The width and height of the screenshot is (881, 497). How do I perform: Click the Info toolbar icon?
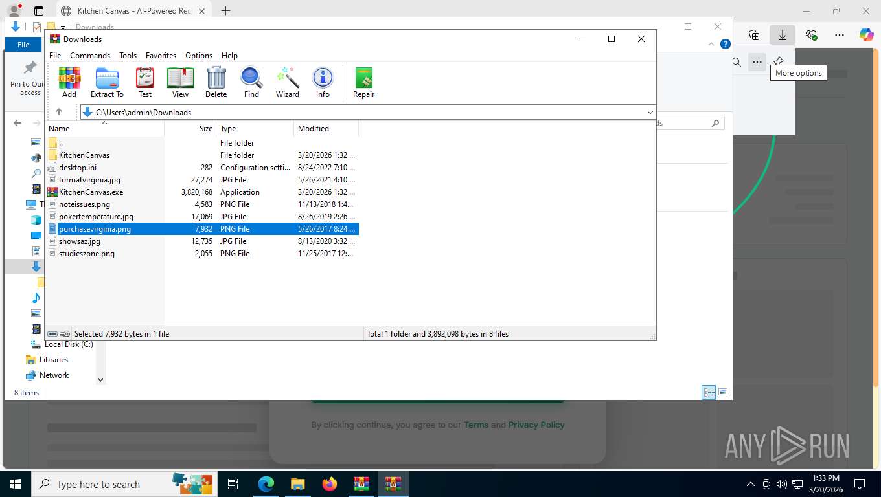pyautogui.click(x=323, y=82)
